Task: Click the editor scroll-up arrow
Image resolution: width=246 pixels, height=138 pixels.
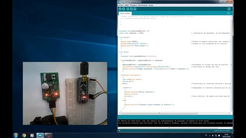Action: 232,16
